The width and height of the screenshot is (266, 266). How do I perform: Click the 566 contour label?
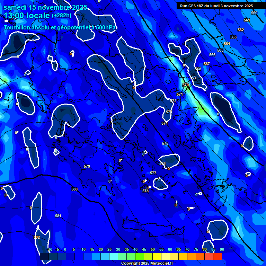click(x=212, y=55)
